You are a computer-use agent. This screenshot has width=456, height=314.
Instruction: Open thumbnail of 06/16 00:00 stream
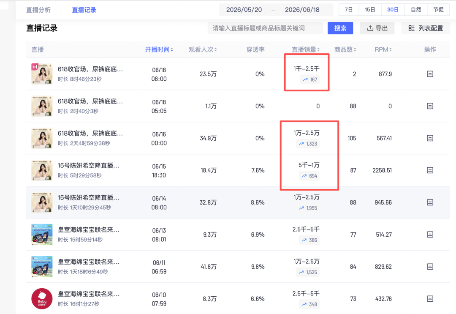(x=42, y=138)
